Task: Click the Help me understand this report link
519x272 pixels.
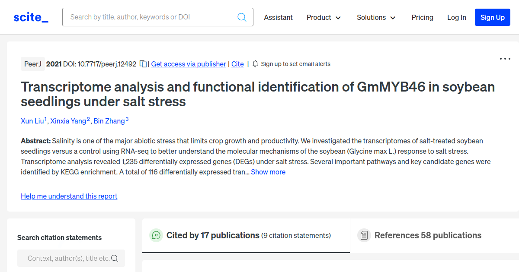Action: point(69,196)
